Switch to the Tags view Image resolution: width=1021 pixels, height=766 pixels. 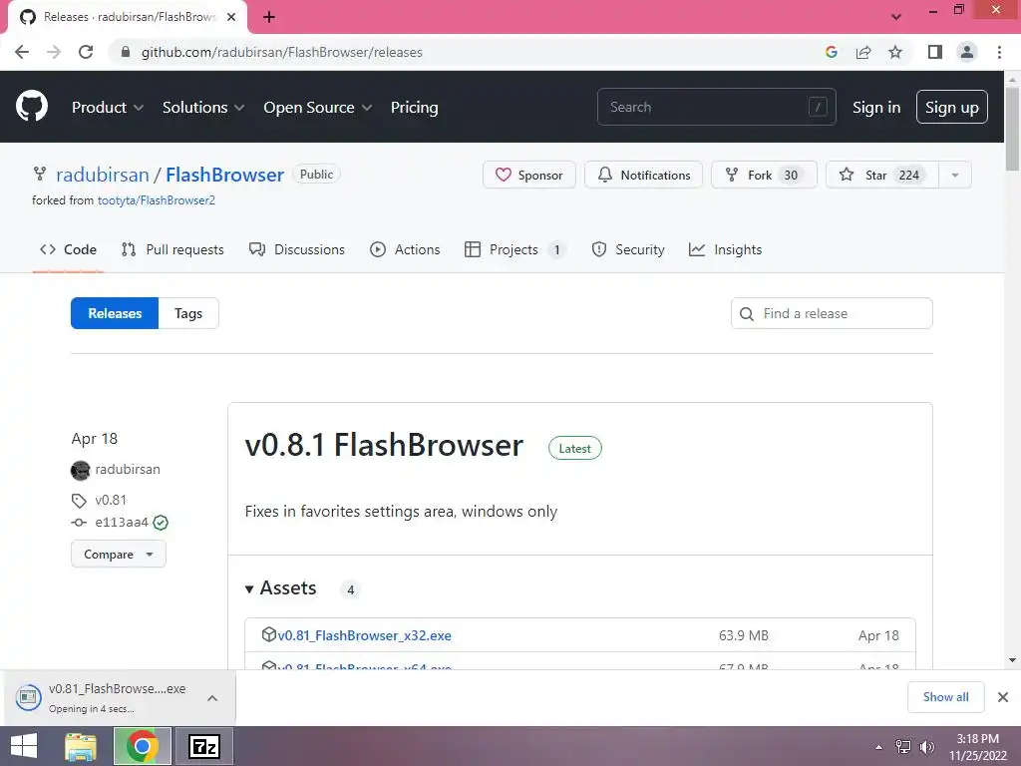[x=188, y=313]
